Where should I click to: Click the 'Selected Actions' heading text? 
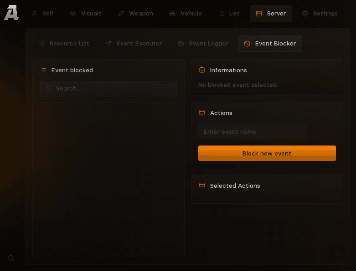coord(235,186)
